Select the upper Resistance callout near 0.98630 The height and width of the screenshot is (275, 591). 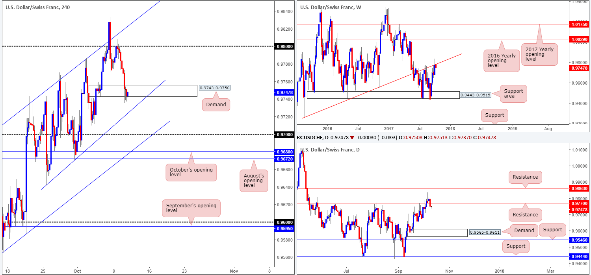click(x=525, y=177)
